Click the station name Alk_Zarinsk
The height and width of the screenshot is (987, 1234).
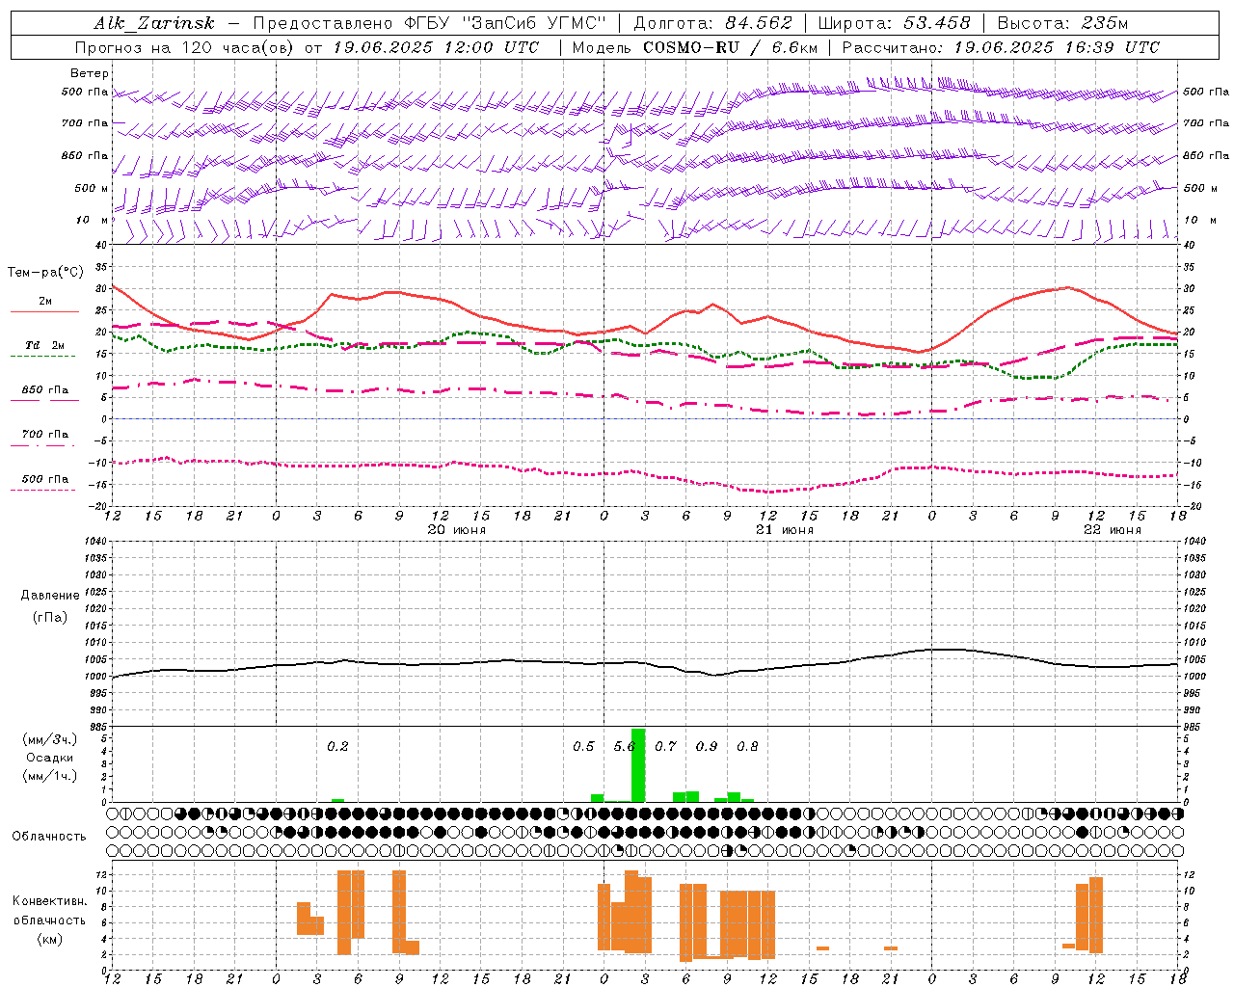(x=154, y=23)
